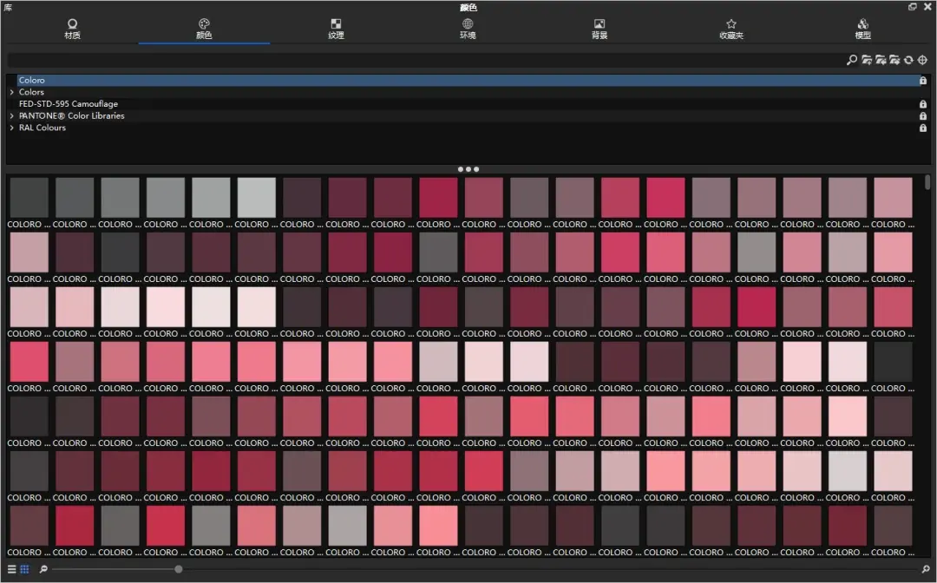Click the export folder icon
This screenshot has height=583, width=937.
[894, 60]
